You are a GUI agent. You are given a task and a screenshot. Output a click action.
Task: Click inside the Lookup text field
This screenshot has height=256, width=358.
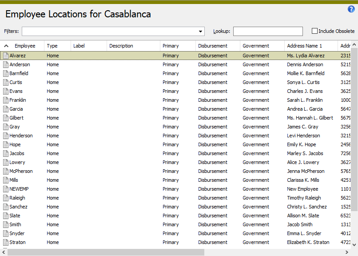point(268,32)
